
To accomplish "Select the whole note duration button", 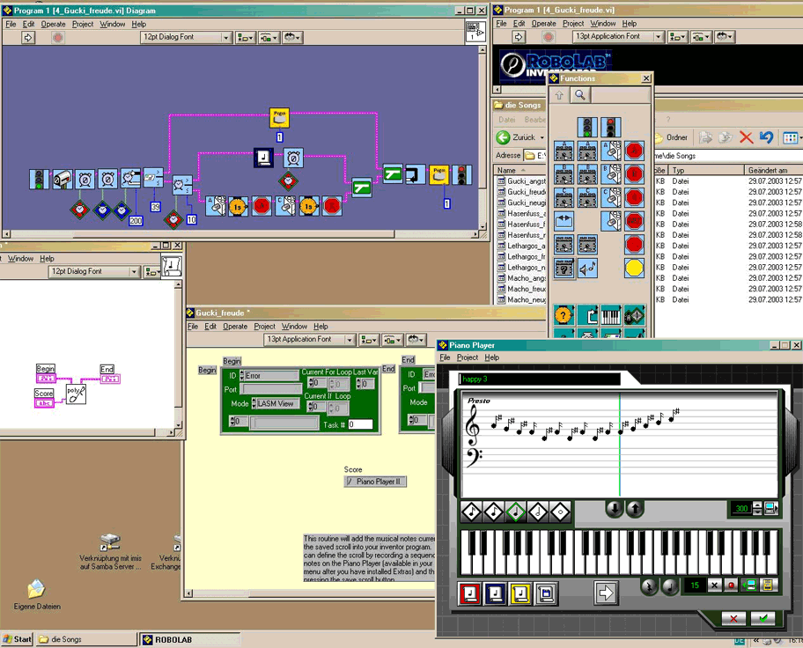I will click(560, 511).
